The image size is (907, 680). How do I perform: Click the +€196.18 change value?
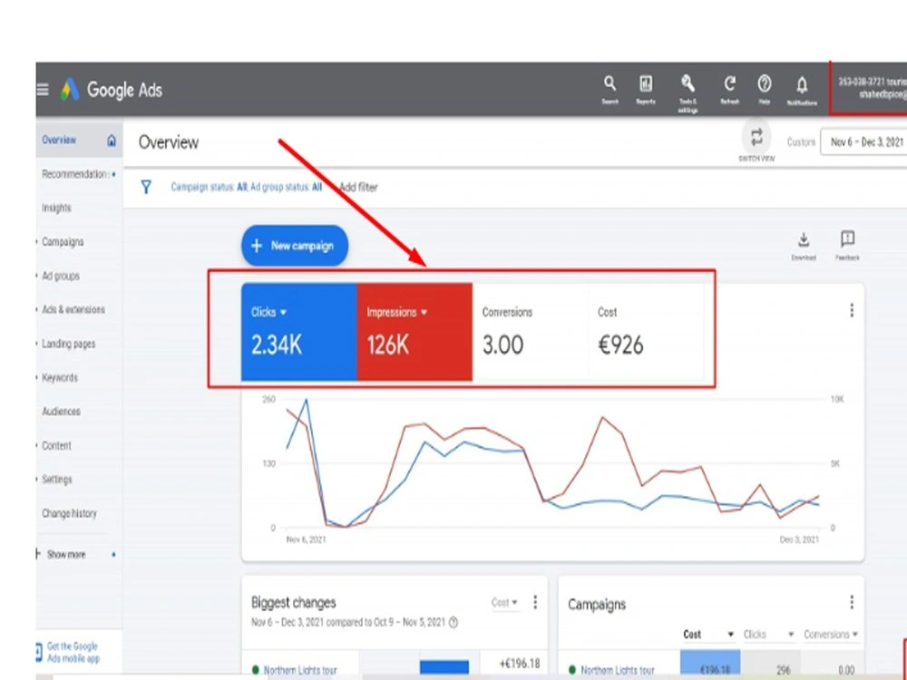coord(519,664)
